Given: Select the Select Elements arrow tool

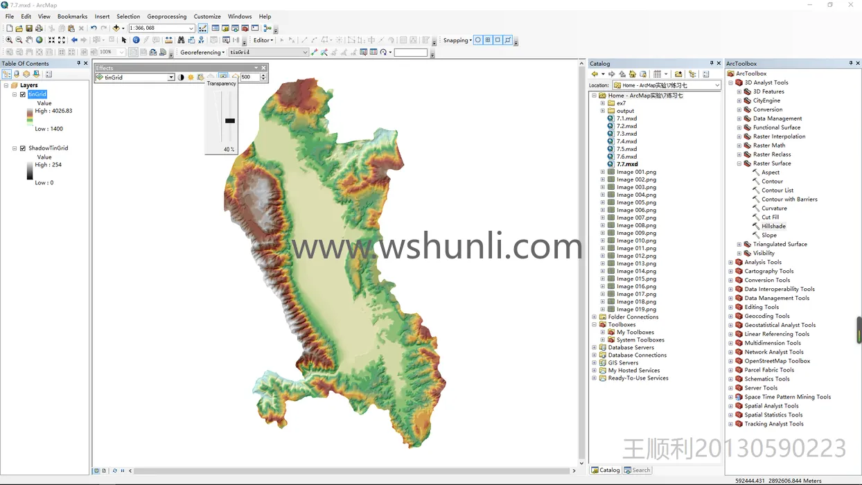Looking at the screenshot, I should 124,40.
